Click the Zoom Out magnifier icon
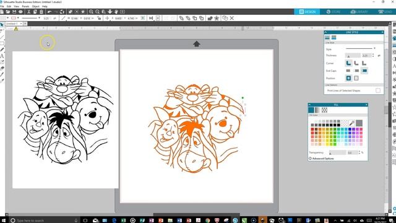 click(x=98, y=12)
